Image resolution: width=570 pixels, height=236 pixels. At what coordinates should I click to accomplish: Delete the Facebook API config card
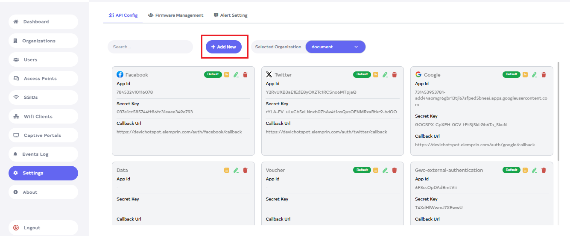245,75
